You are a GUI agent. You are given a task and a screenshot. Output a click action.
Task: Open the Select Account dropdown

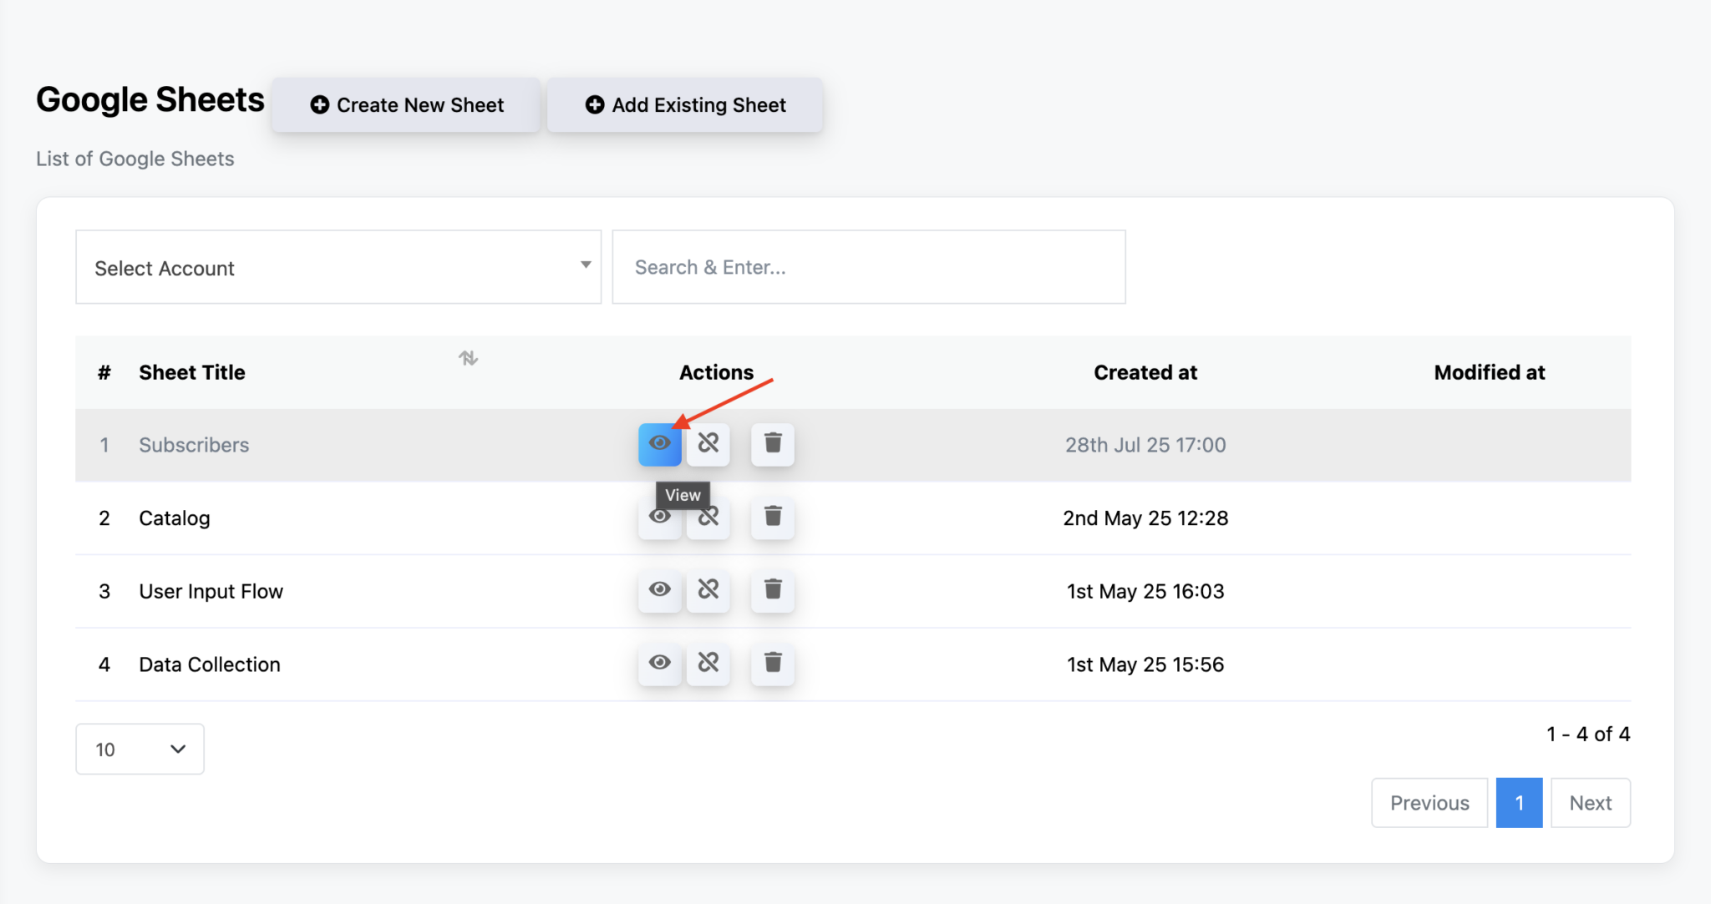(x=338, y=267)
